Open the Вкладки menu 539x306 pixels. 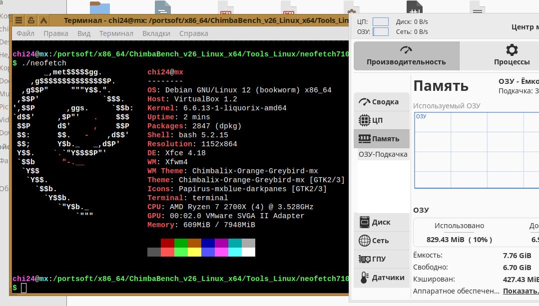[156, 33]
